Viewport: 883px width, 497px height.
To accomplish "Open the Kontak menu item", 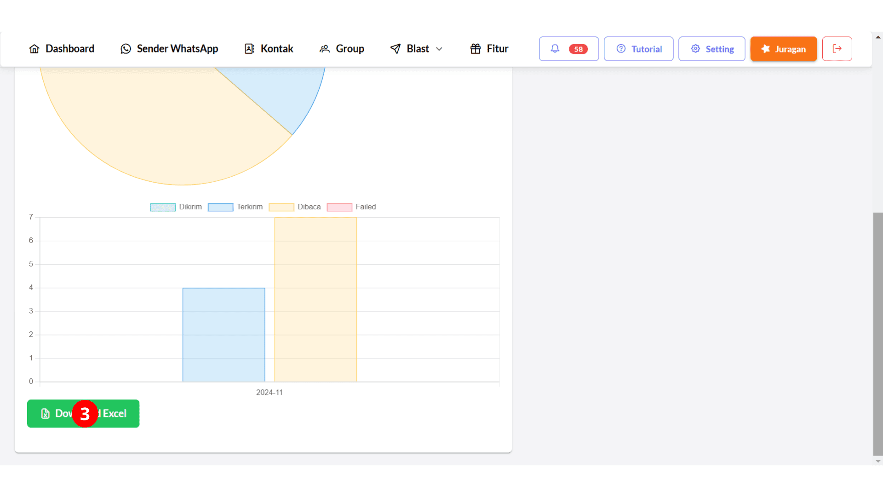I will point(269,49).
